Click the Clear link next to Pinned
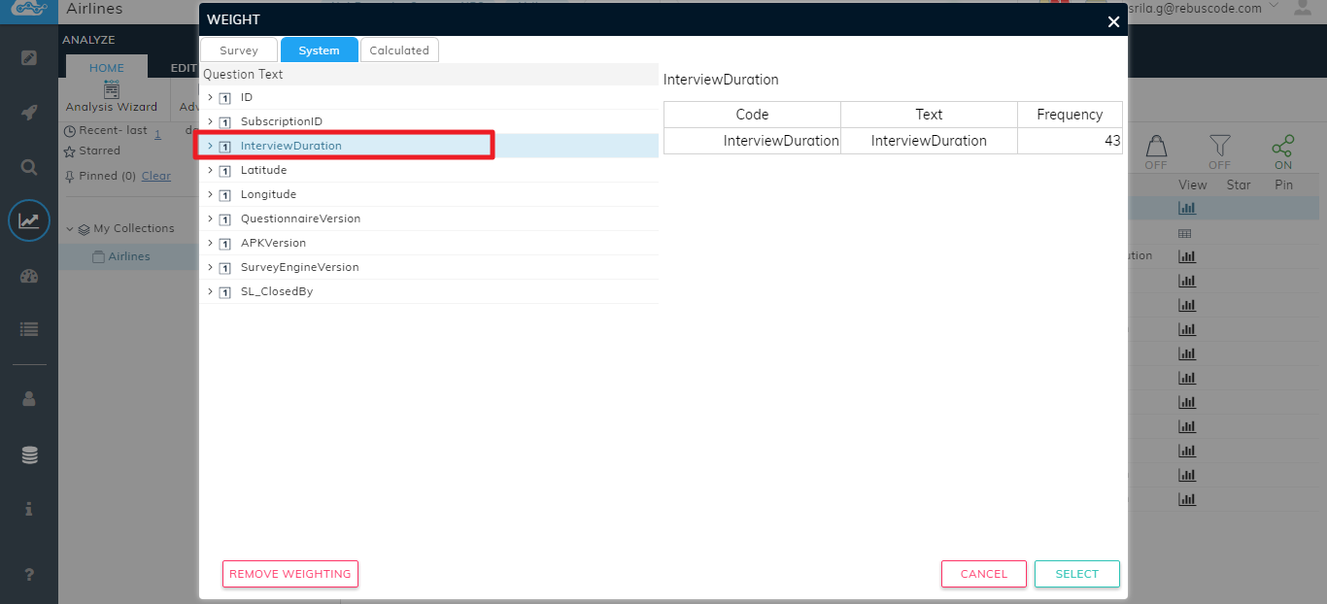1327x604 pixels. [x=156, y=176]
